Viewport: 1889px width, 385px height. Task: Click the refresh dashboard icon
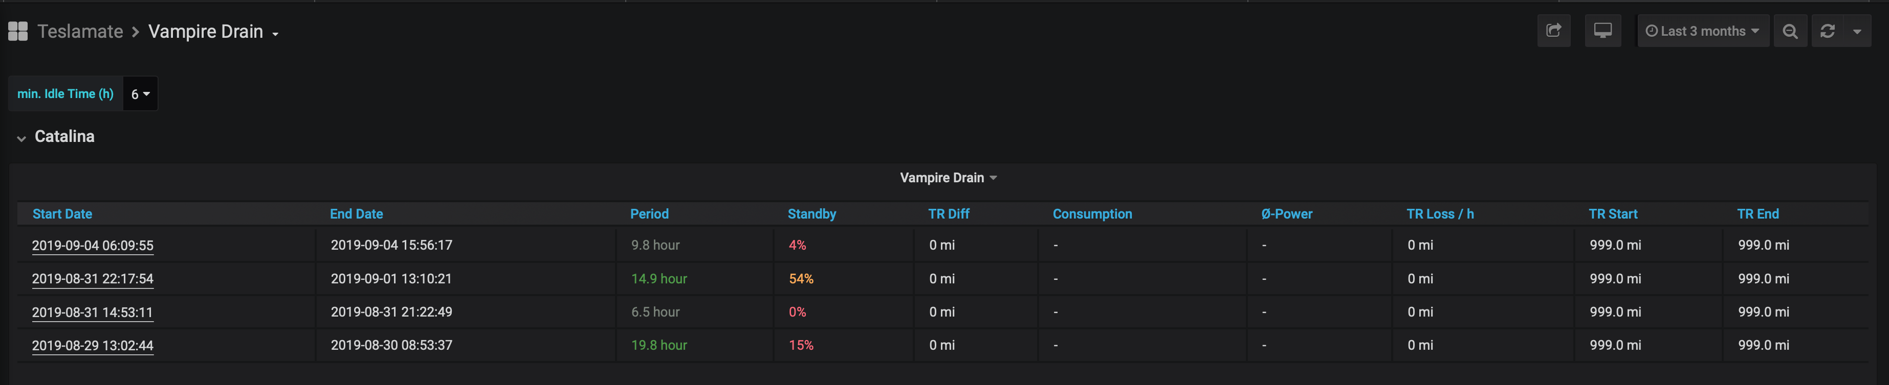coord(1828,32)
